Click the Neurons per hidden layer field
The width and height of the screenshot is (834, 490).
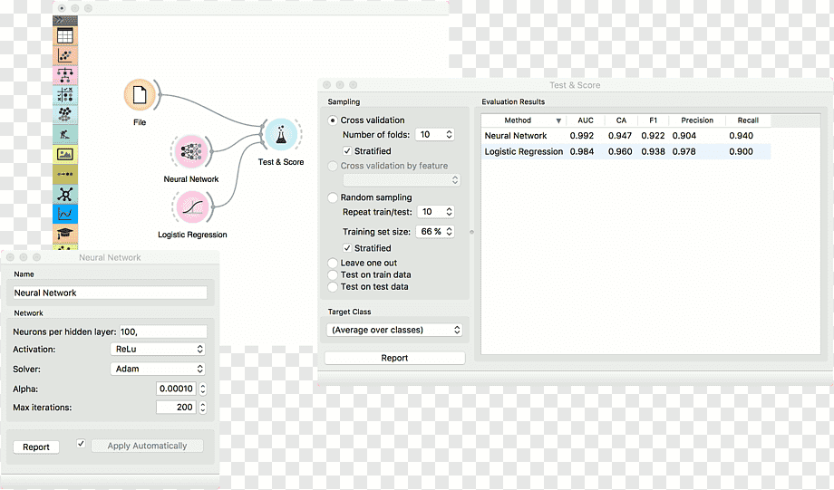(163, 331)
